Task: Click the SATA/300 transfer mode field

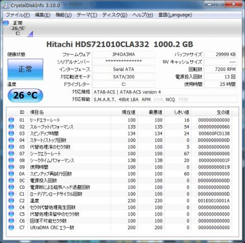Action: pyautogui.click(x=124, y=77)
